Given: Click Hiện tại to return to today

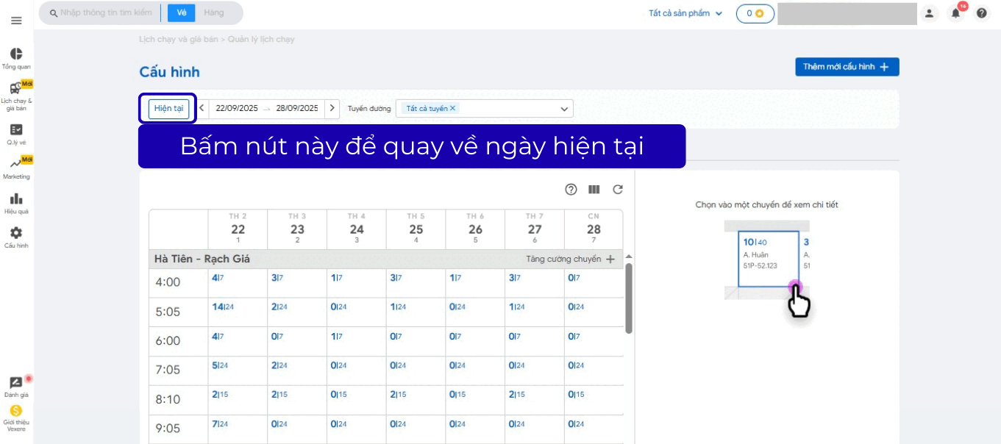Looking at the screenshot, I should tap(168, 108).
